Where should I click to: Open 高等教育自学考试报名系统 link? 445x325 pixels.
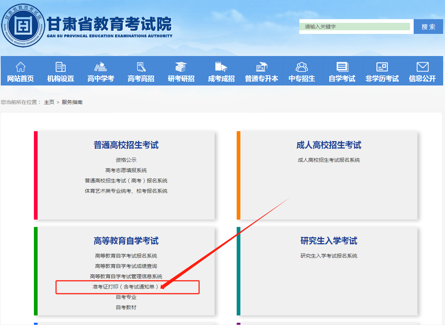[126, 256]
